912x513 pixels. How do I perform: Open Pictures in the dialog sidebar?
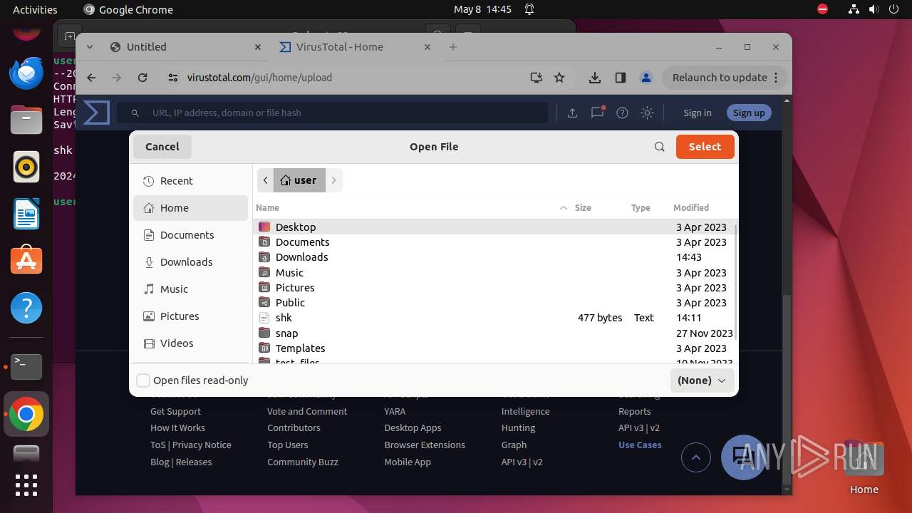click(190, 316)
